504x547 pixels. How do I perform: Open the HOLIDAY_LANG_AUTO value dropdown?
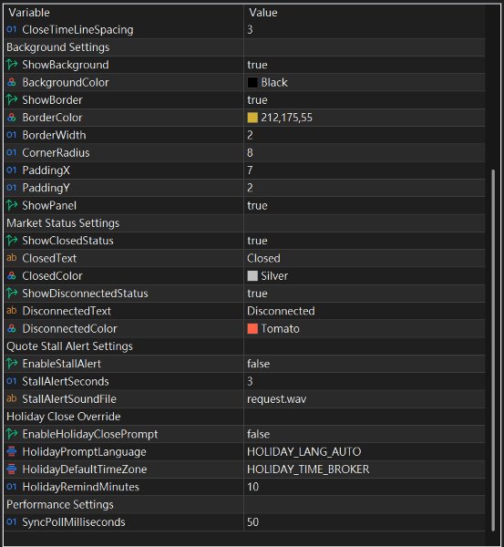coord(303,452)
